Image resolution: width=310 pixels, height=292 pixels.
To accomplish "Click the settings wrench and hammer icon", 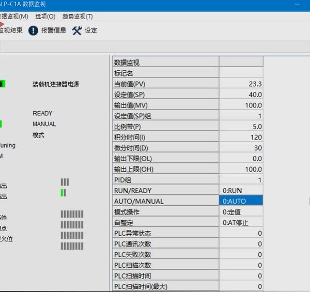I will pos(77,30).
